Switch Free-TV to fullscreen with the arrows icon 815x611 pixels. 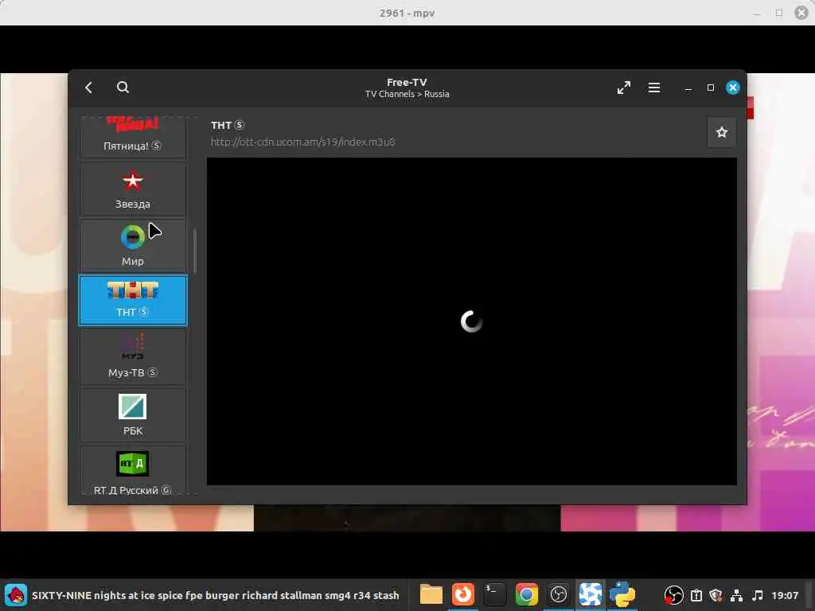tap(624, 88)
